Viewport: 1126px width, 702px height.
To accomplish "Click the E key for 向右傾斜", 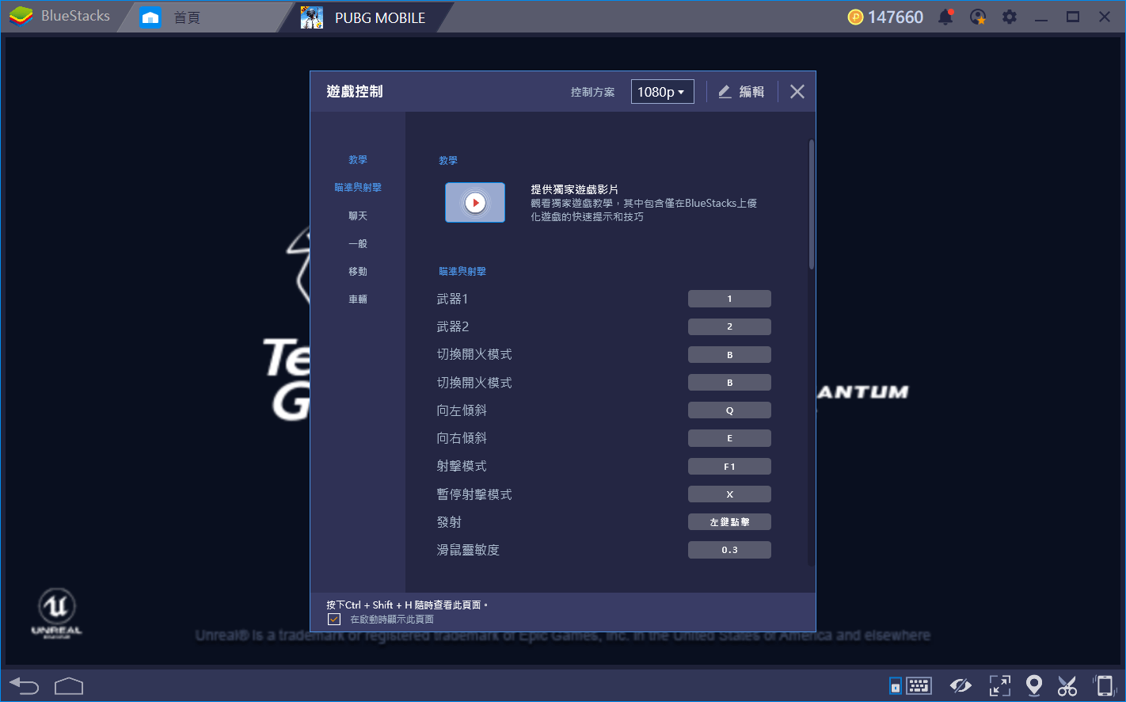I will (729, 438).
